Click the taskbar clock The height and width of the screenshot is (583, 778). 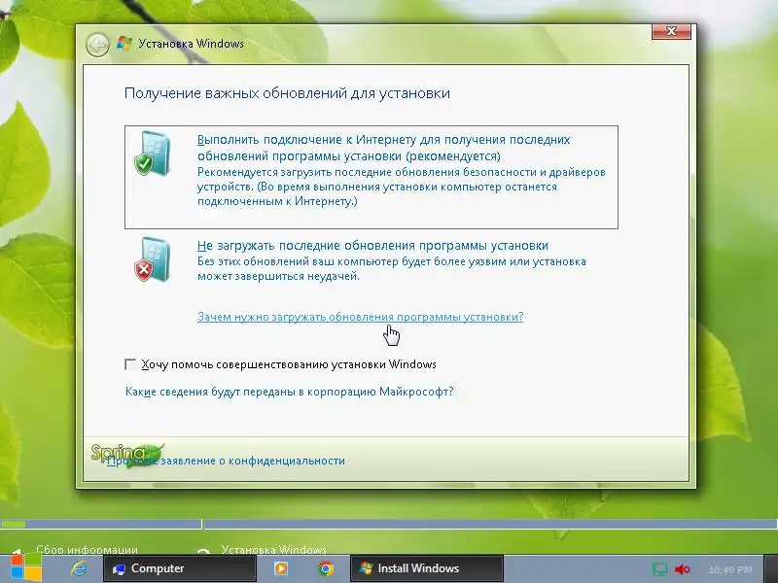pyautogui.click(x=730, y=569)
